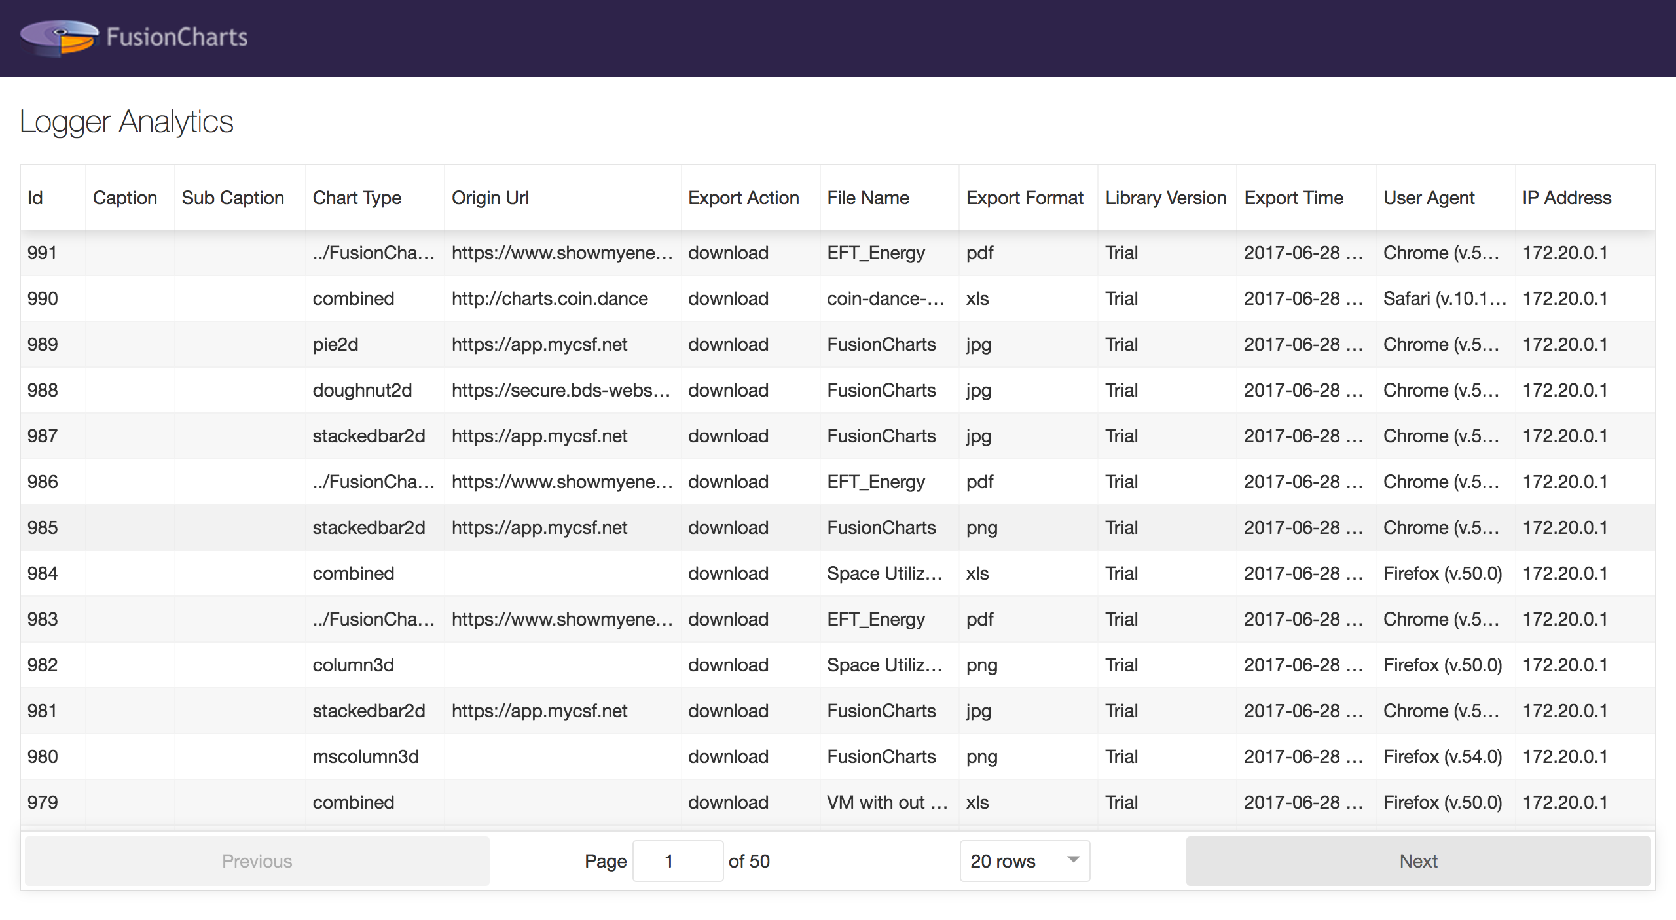Click the Previous page button
1676x920 pixels.
click(x=257, y=861)
